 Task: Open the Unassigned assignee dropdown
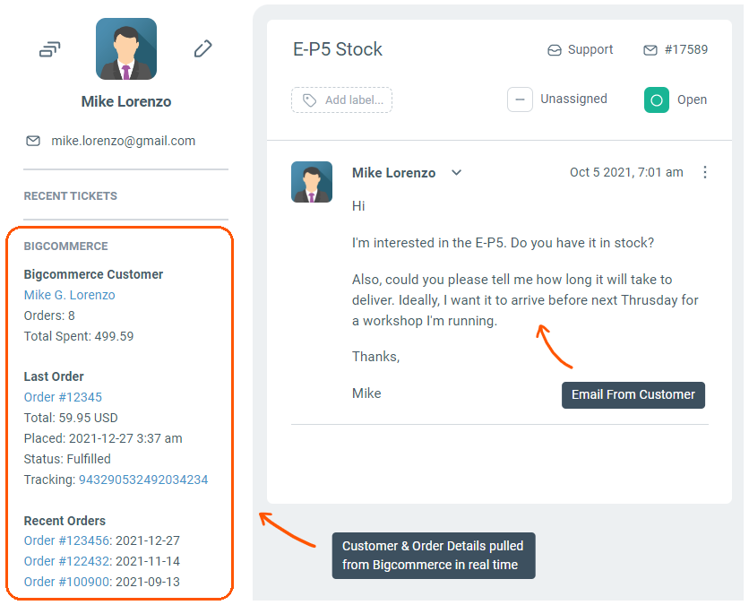click(x=573, y=99)
